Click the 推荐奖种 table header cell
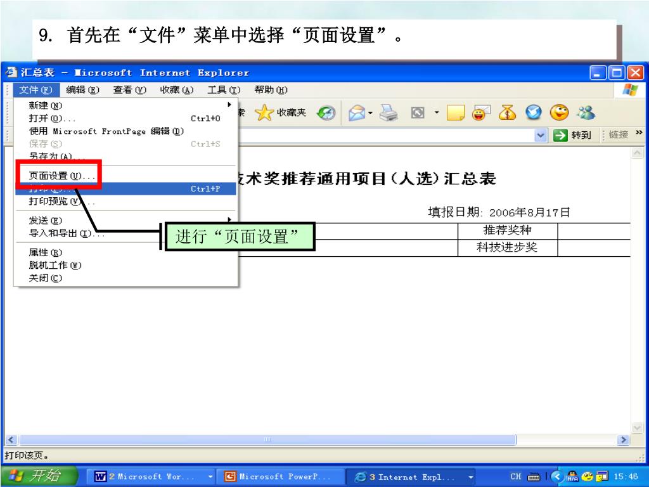649x487 pixels. pyautogui.click(x=508, y=231)
